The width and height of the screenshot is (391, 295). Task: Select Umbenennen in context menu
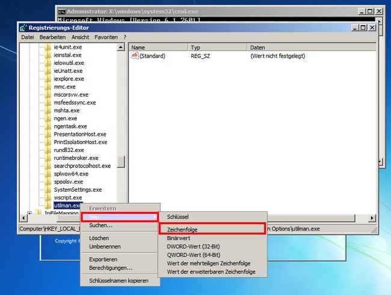(x=120, y=247)
